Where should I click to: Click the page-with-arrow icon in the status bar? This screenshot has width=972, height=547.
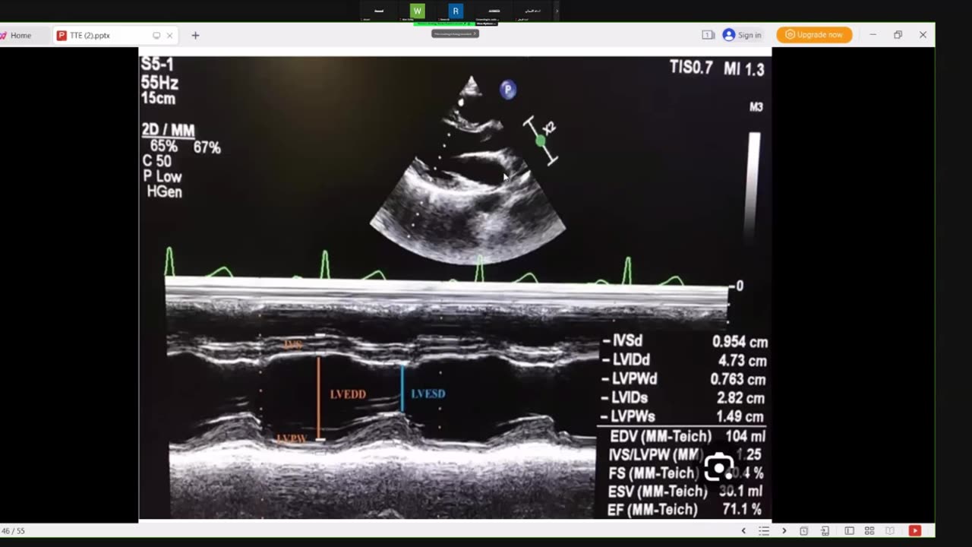[825, 531]
